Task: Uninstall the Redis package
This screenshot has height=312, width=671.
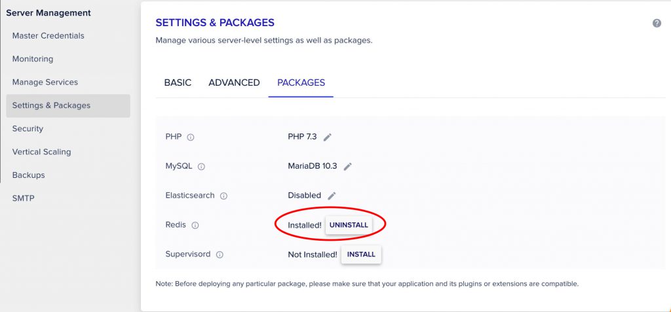Action: click(x=349, y=225)
